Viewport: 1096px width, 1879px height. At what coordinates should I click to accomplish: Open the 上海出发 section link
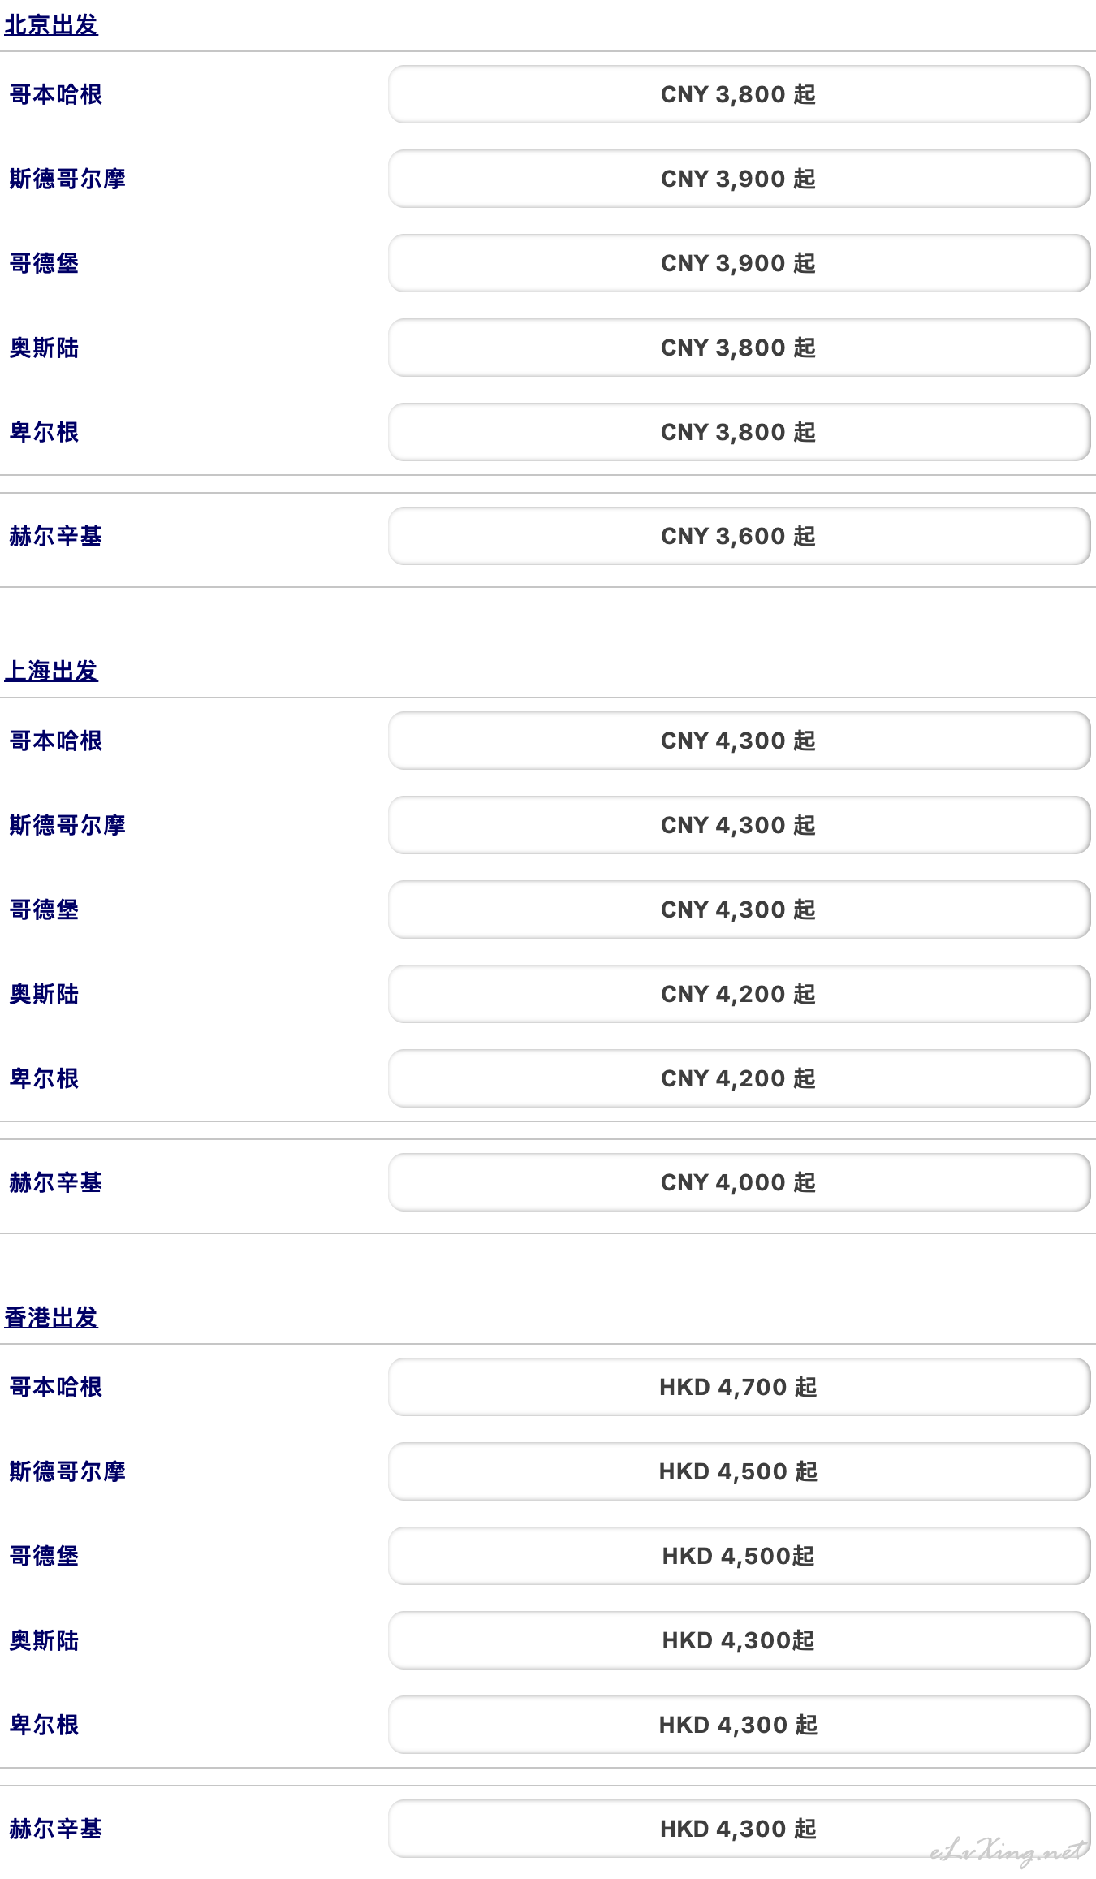(x=51, y=672)
